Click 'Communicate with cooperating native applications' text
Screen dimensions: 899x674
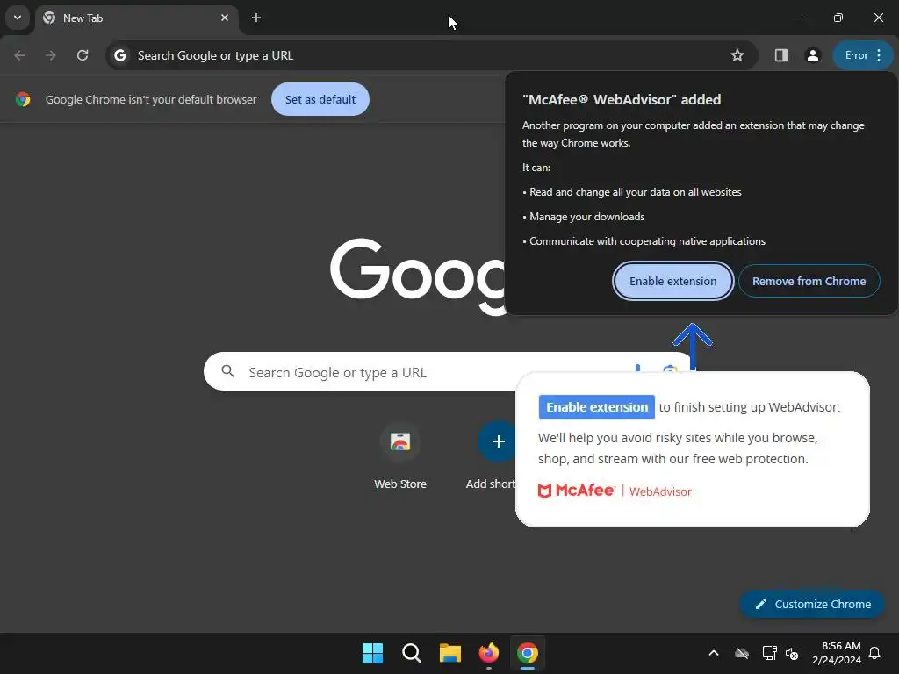click(647, 241)
